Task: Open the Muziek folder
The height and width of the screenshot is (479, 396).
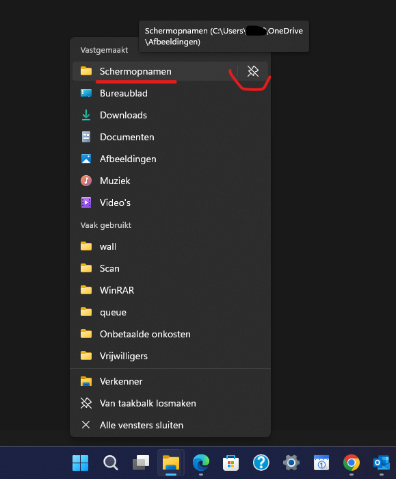Action: click(x=170, y=181)
